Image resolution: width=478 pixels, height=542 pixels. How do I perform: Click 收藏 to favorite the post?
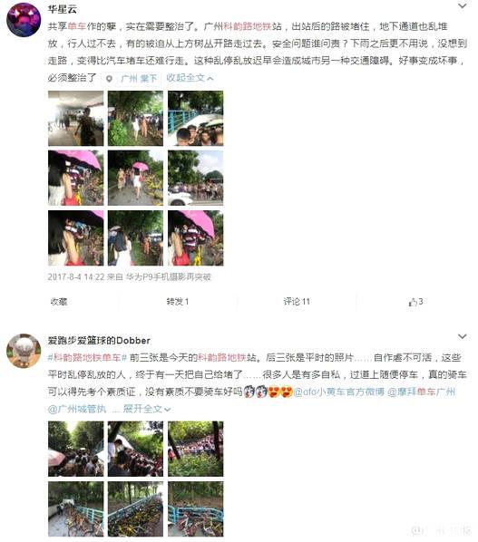(x=58, y=302)
